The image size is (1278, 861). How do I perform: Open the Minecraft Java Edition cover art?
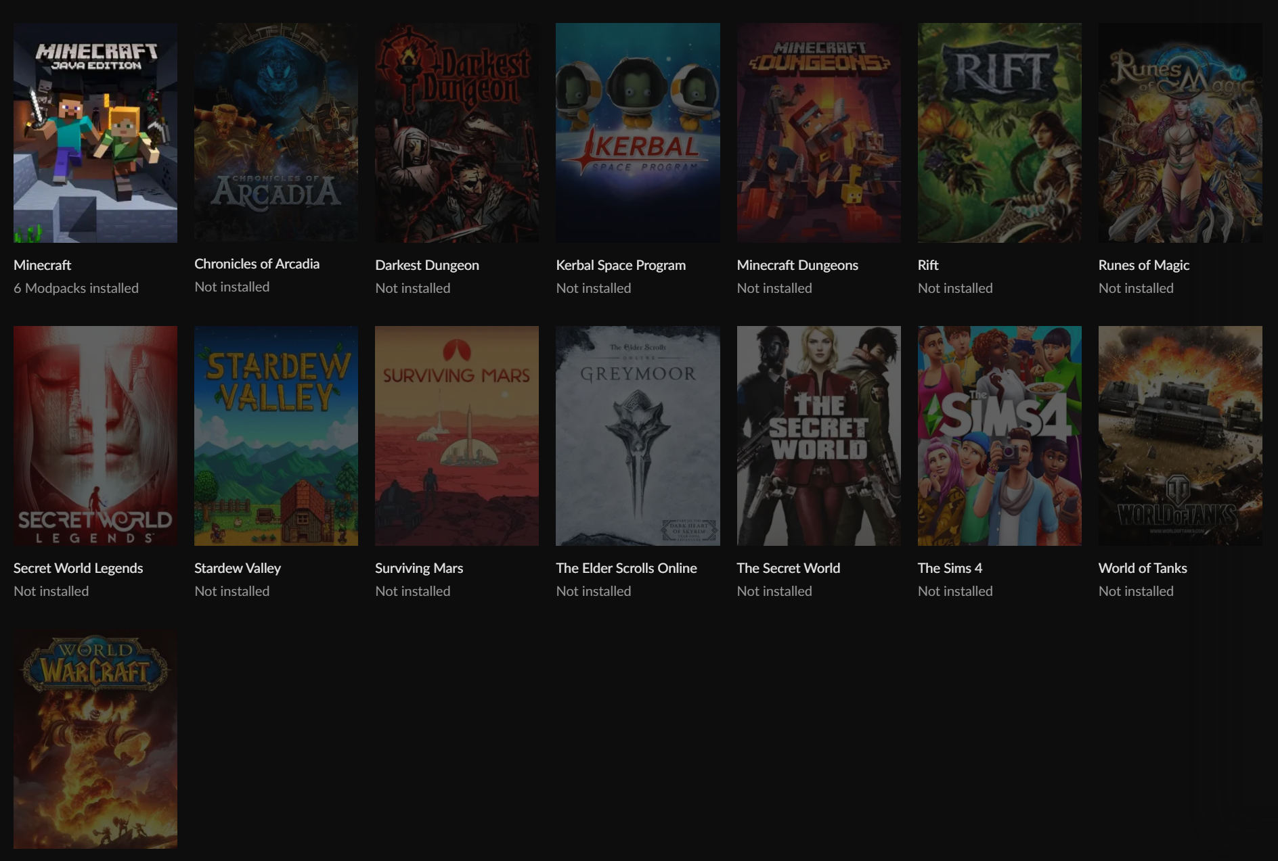95,133
